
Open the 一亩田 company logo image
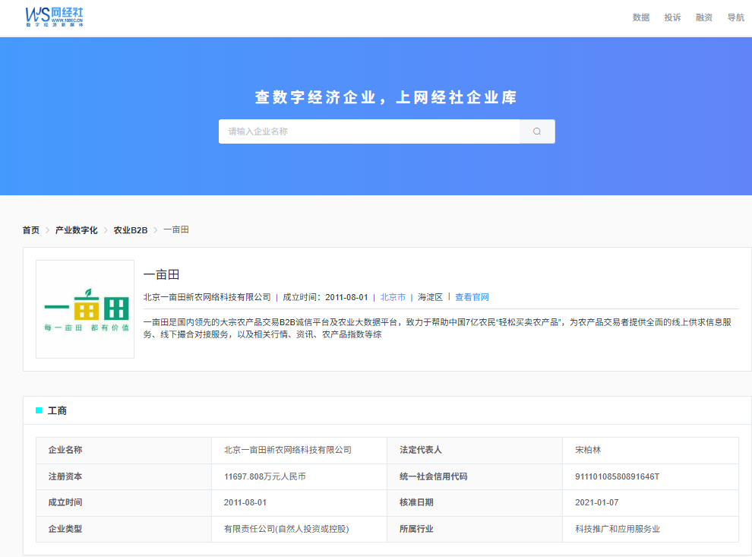coord(85,309)
